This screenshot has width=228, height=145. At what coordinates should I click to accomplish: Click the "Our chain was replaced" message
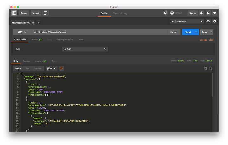51,77
